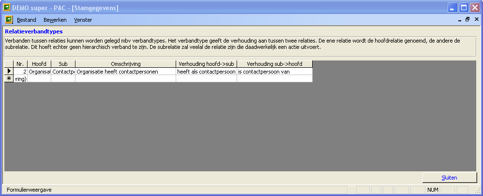Click the empty Hoofd cell in the new row

[x=39, y=78]
